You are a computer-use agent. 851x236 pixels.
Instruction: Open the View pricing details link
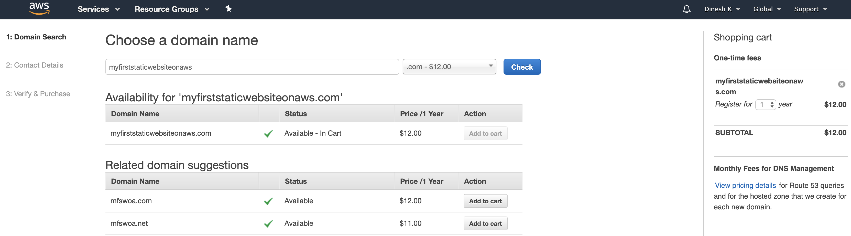click(x=745, y=185)
